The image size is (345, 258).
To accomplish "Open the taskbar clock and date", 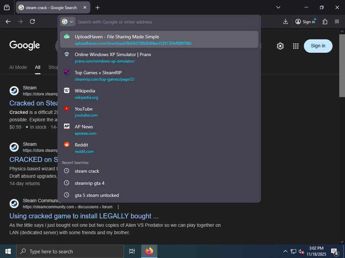I will coord(316,251).
